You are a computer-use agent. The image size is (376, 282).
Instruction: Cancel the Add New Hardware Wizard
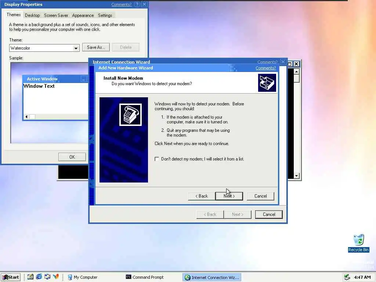click(x=260, y=196)
